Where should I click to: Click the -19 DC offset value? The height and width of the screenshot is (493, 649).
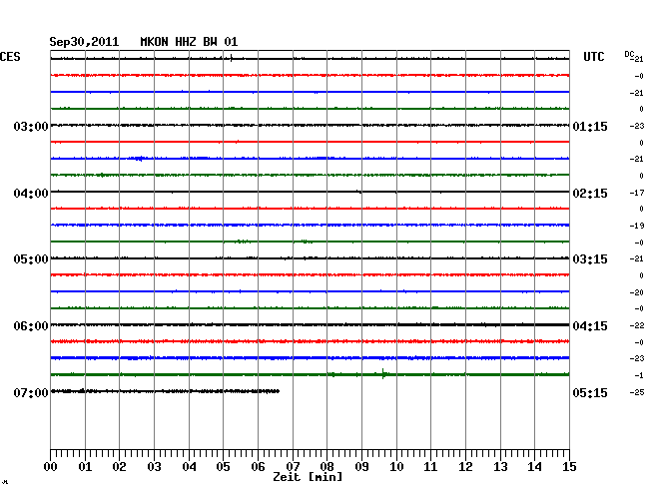point(637,226)
